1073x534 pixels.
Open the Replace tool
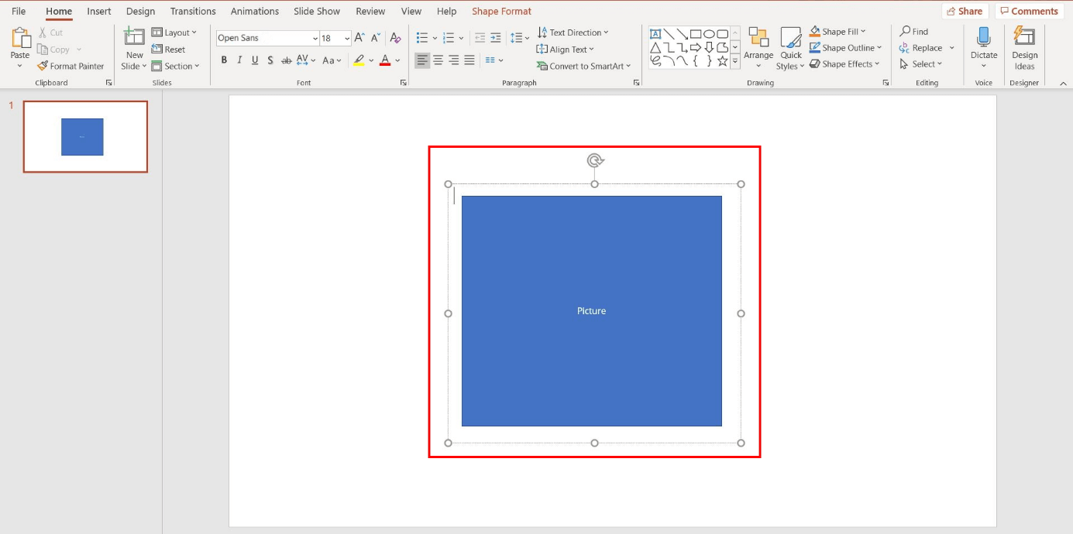pyautogui.click(x=925, y=47)
